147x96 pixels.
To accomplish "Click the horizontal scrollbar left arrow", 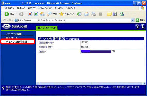I will [37, 84].
